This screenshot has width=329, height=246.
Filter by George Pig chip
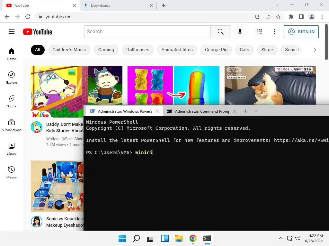coord(216,50)
